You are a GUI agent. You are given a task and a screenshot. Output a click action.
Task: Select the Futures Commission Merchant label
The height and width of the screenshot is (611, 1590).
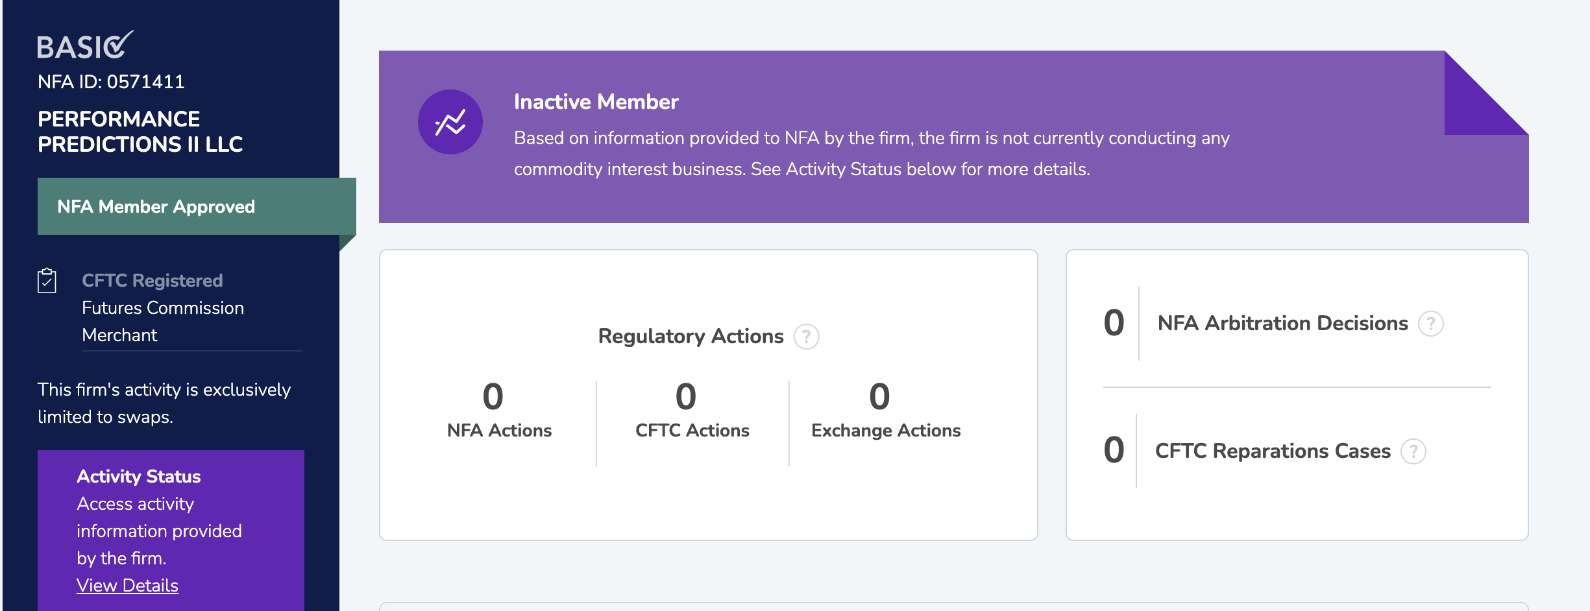click(163, 322)
